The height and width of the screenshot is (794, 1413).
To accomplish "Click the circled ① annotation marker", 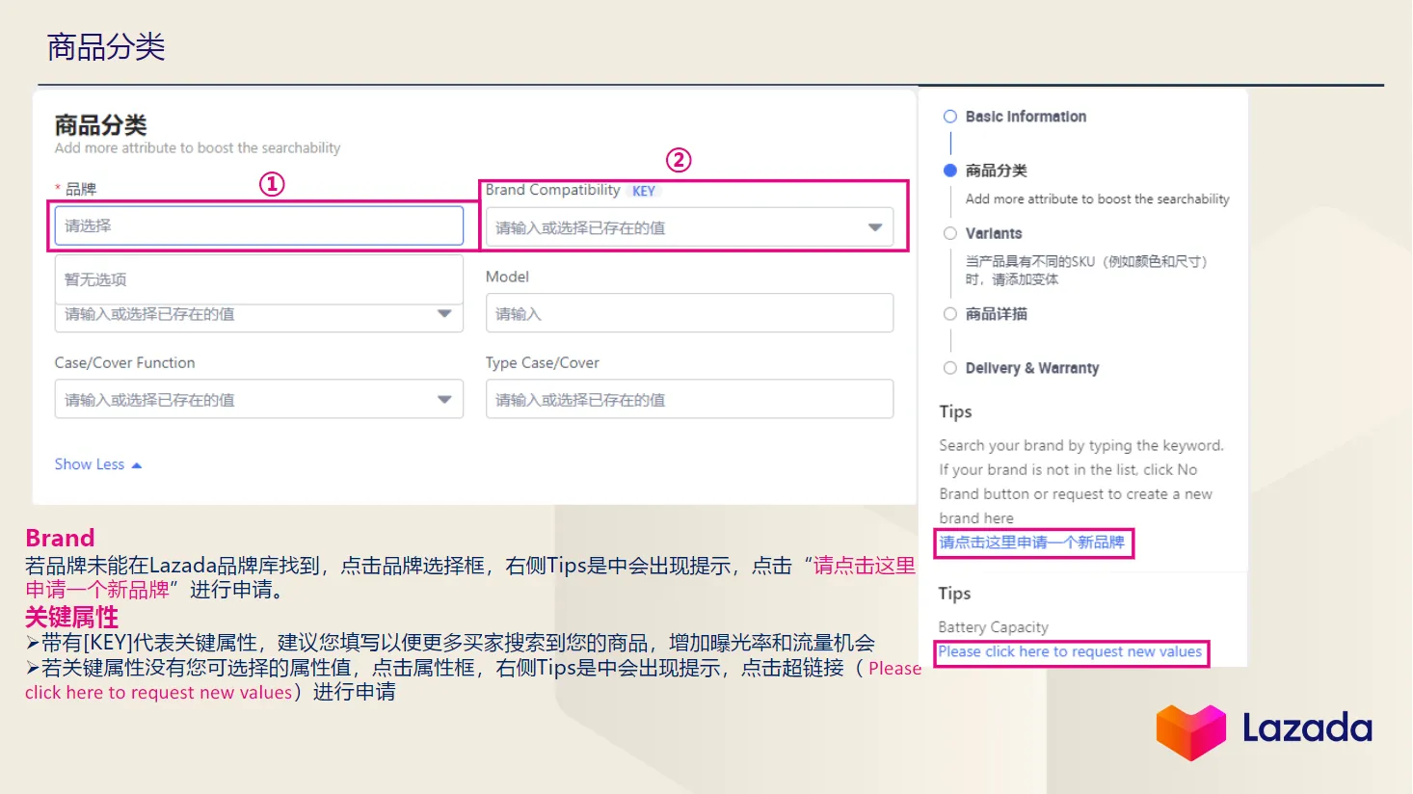I will tap(273, 182).
